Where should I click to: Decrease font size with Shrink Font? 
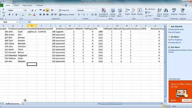coord(36,10)
